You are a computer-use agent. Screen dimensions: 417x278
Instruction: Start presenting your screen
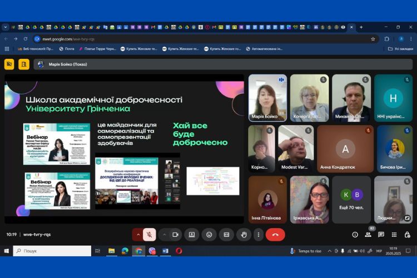[192, 235]
